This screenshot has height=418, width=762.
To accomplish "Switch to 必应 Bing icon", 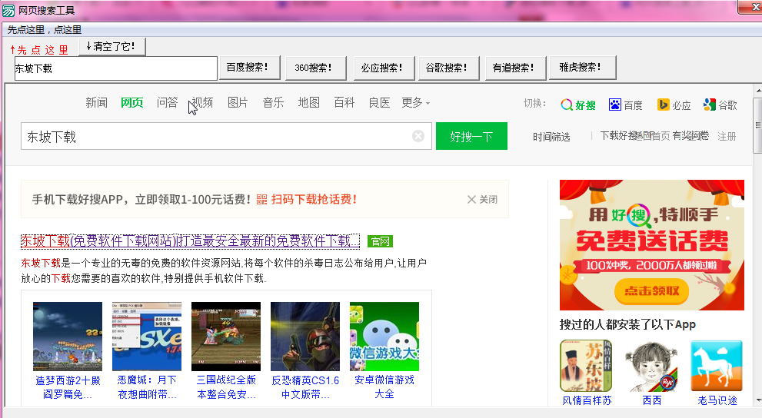I will (x=664, y=104).
